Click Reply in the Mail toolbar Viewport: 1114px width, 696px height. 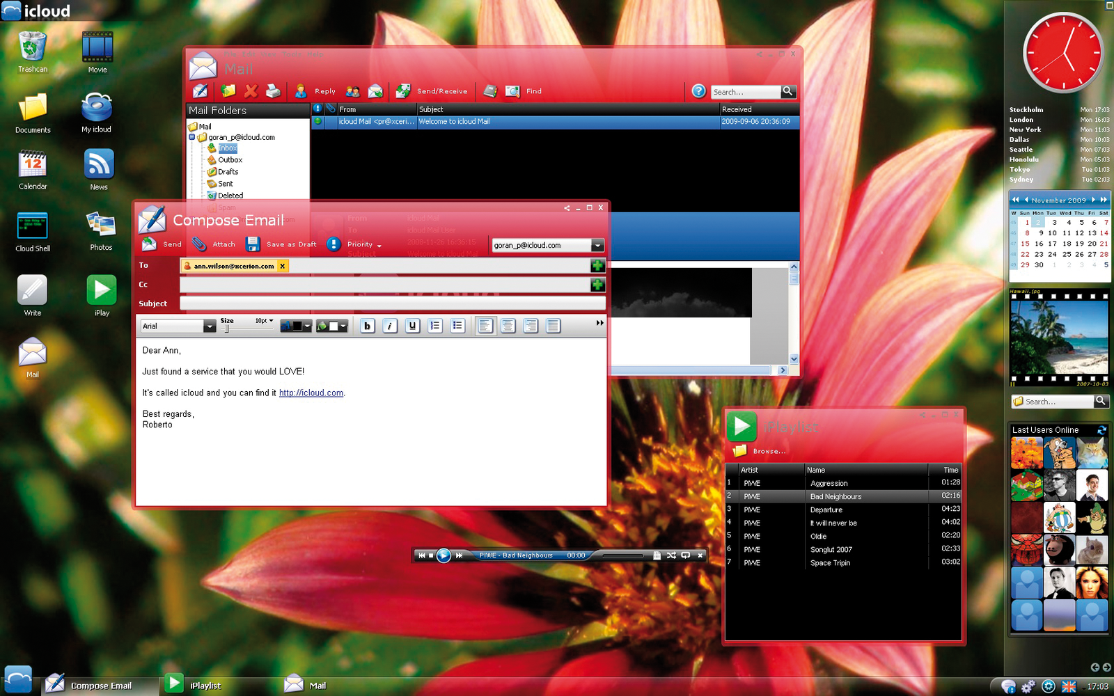click(315, 91)
